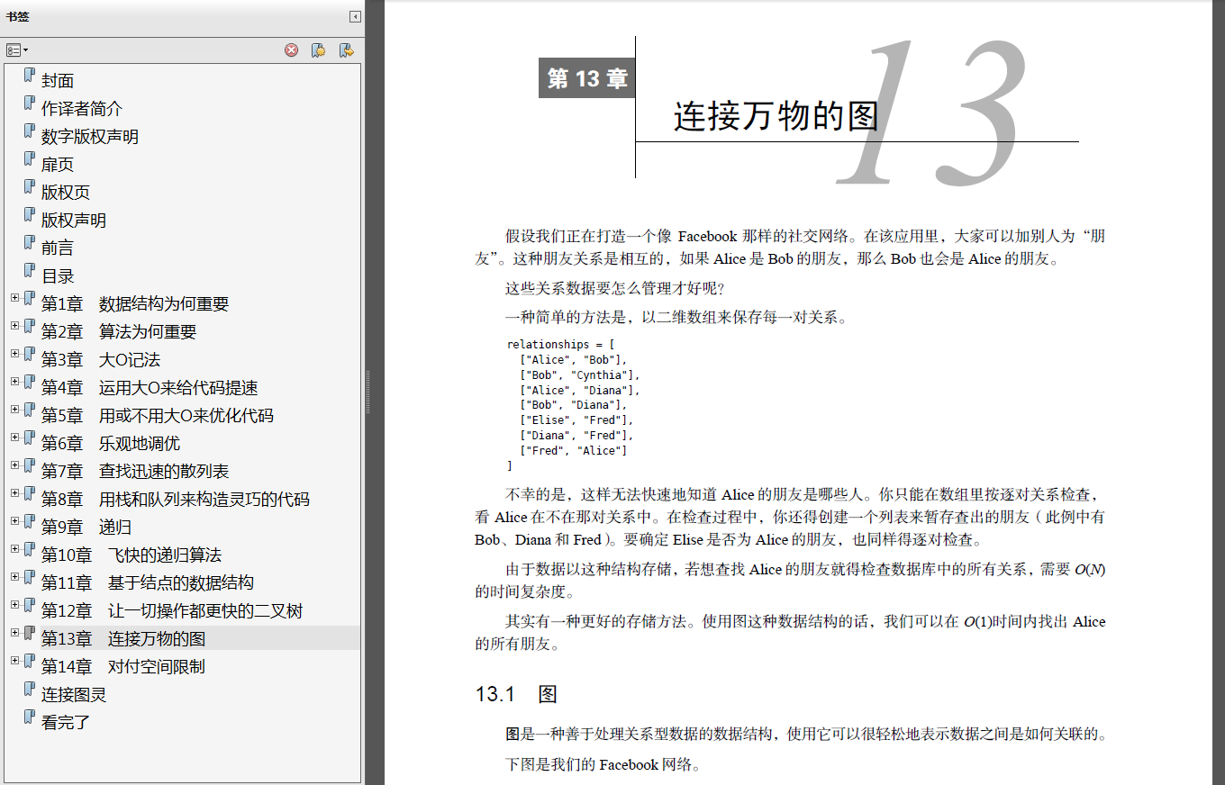Click the bookmark icon beside 版权声明
Screen dimensions: 1225x785
[x=30, y=215]
